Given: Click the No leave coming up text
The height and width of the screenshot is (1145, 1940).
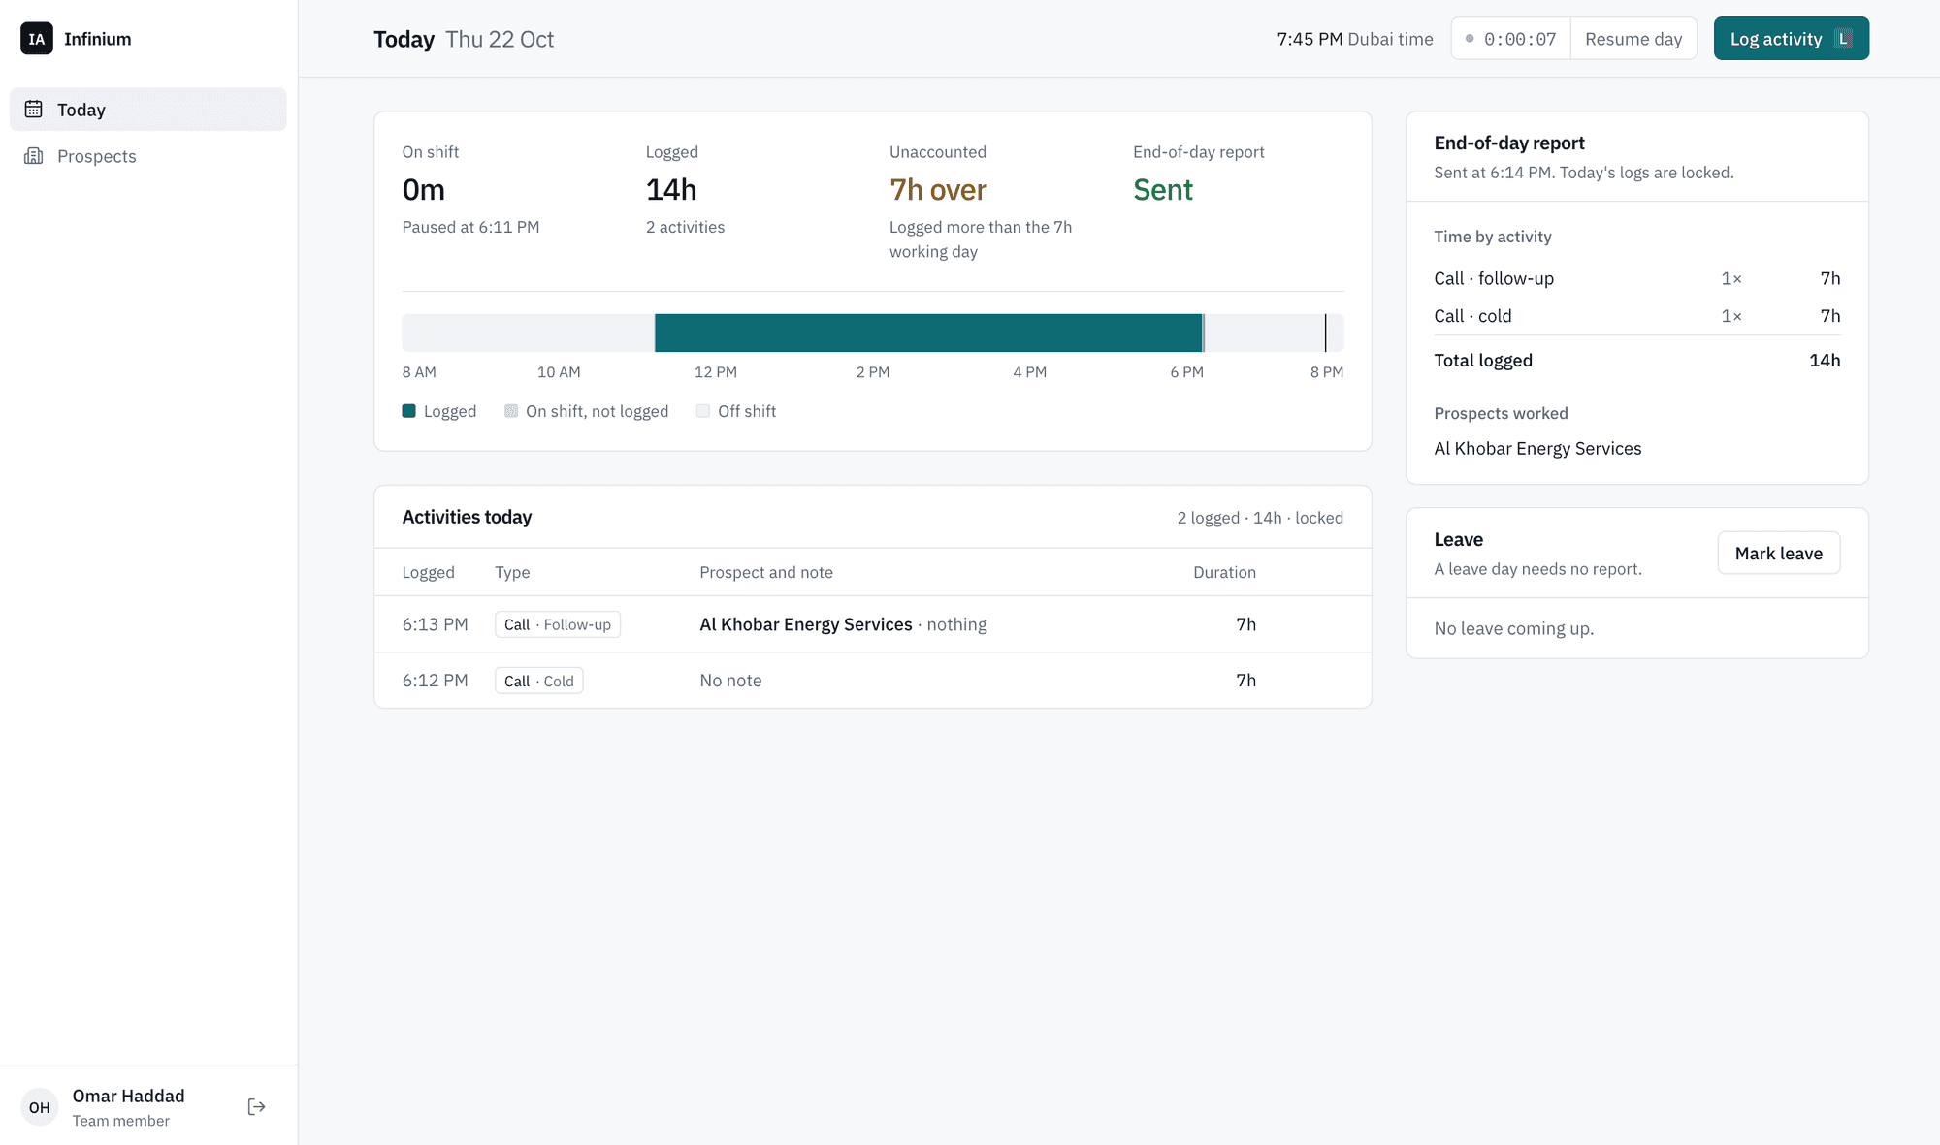Looking at the screenshot, I should point(1513,628).
